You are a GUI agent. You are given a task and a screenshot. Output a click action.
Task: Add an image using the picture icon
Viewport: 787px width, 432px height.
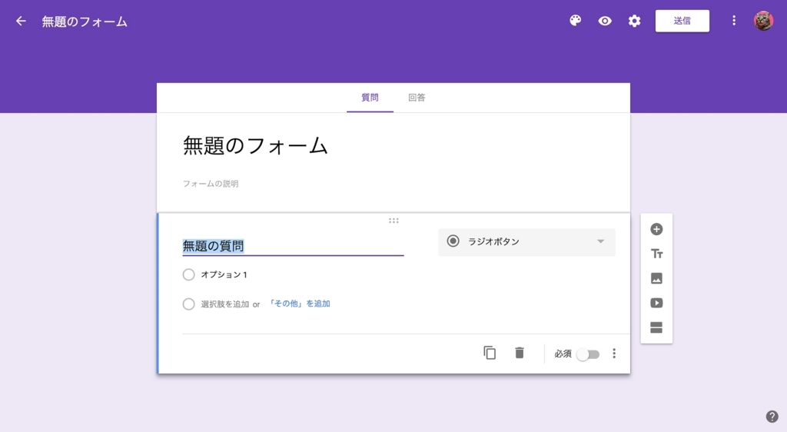pos(656,278)
